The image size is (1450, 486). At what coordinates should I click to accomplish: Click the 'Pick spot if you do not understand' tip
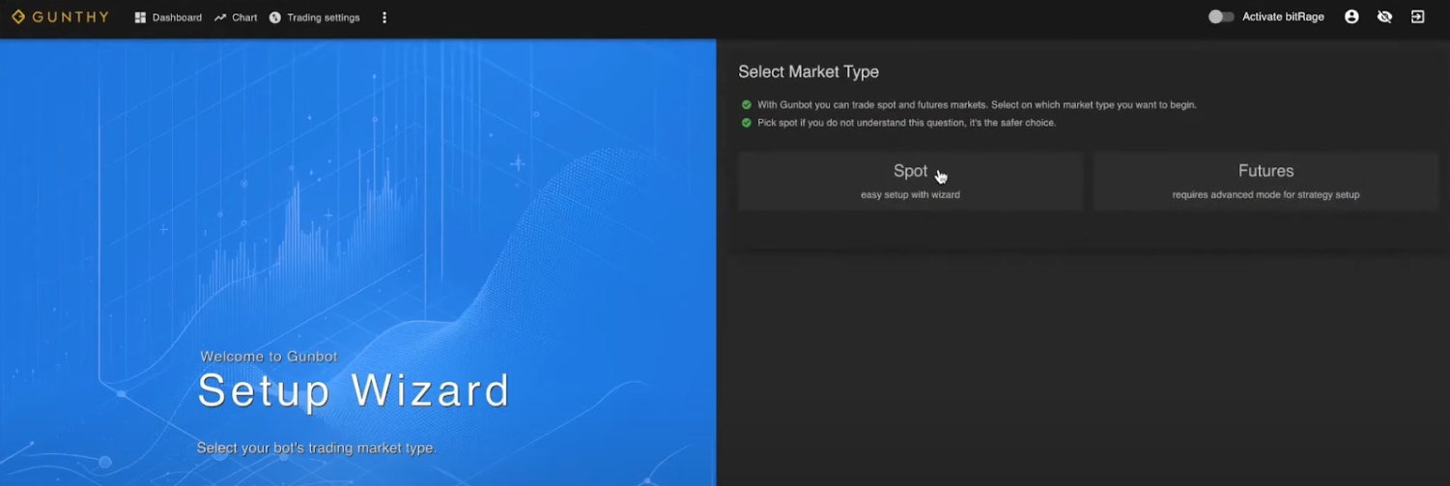[906, 123]
